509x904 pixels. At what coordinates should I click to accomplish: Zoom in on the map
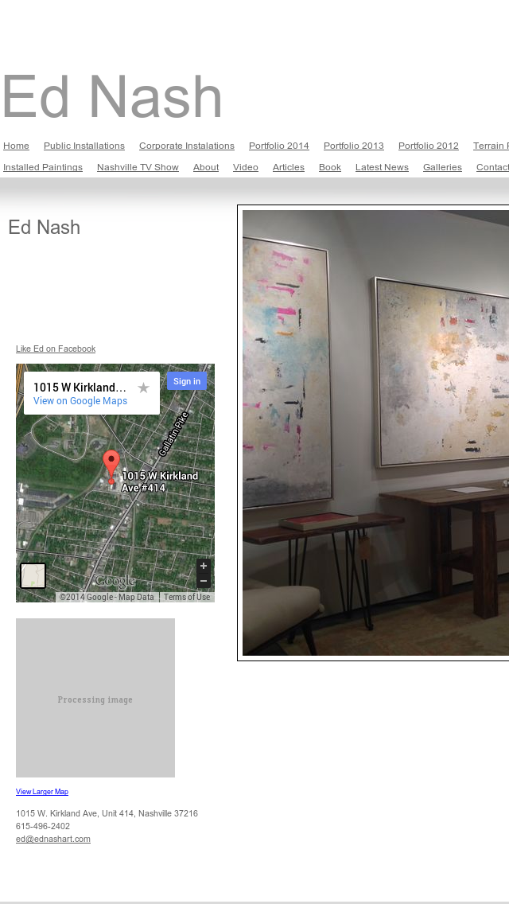pos(204,566)
